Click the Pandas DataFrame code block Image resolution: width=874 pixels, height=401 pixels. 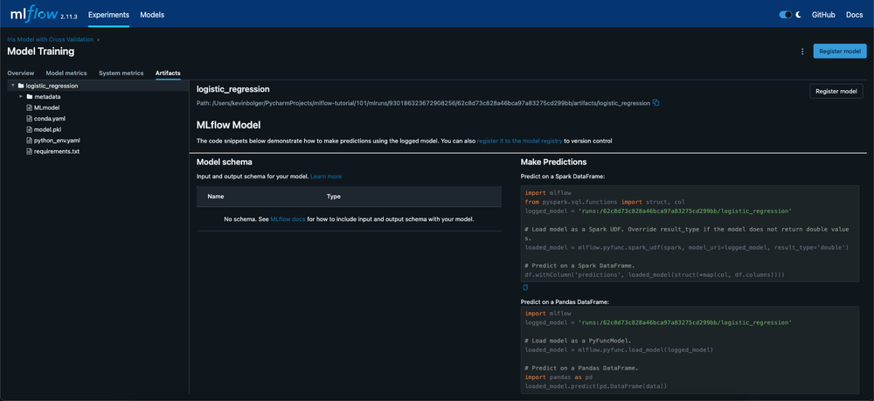(690, 350)
